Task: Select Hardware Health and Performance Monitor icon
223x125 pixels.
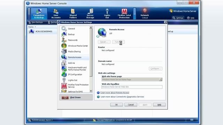Action: [64, 69]
